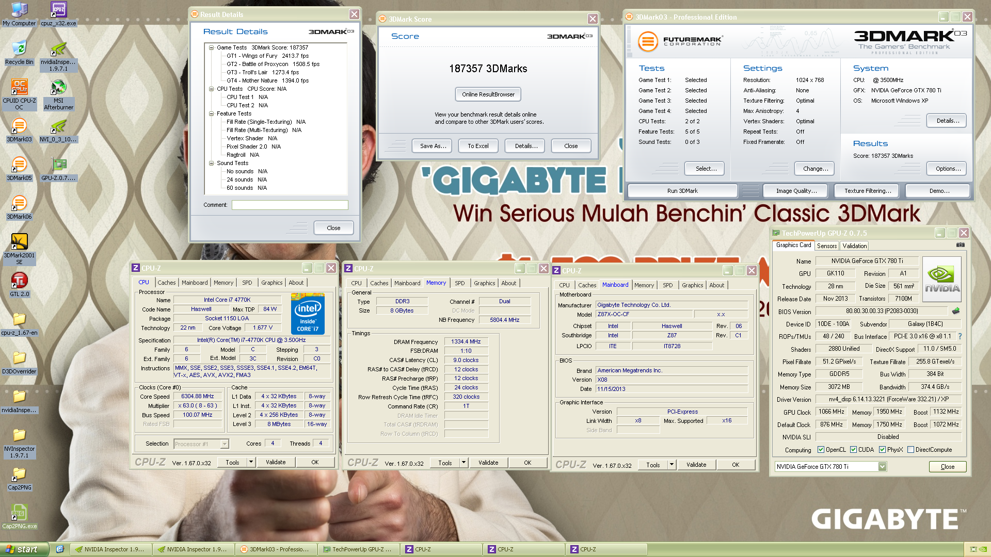
Task: Open the cpu-z_1.67-en folder icon
Action: [x=19, y=323]
